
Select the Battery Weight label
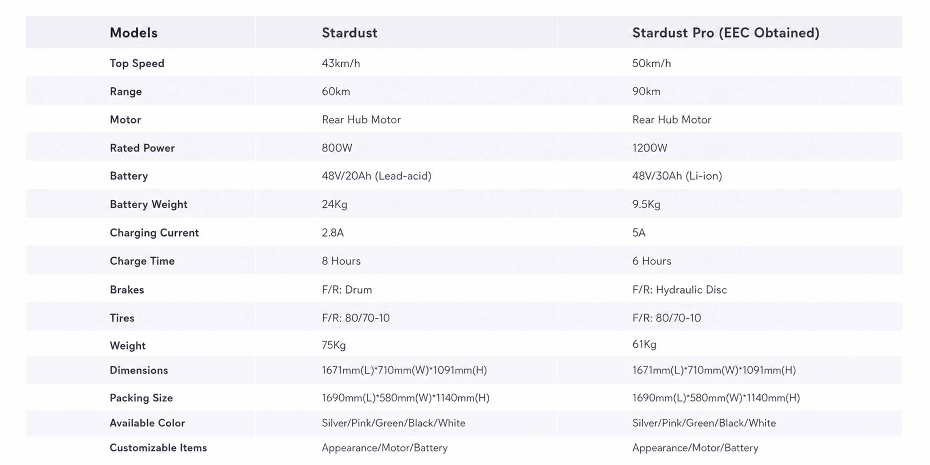149,204
